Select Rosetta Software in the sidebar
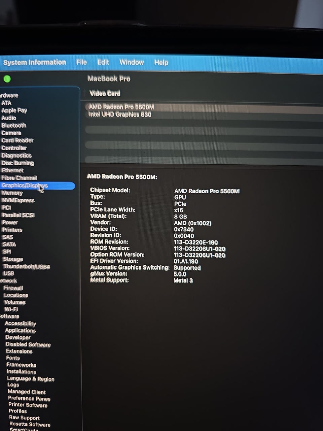This screenshot has height=431, width=323. click(x=30, y=425)
